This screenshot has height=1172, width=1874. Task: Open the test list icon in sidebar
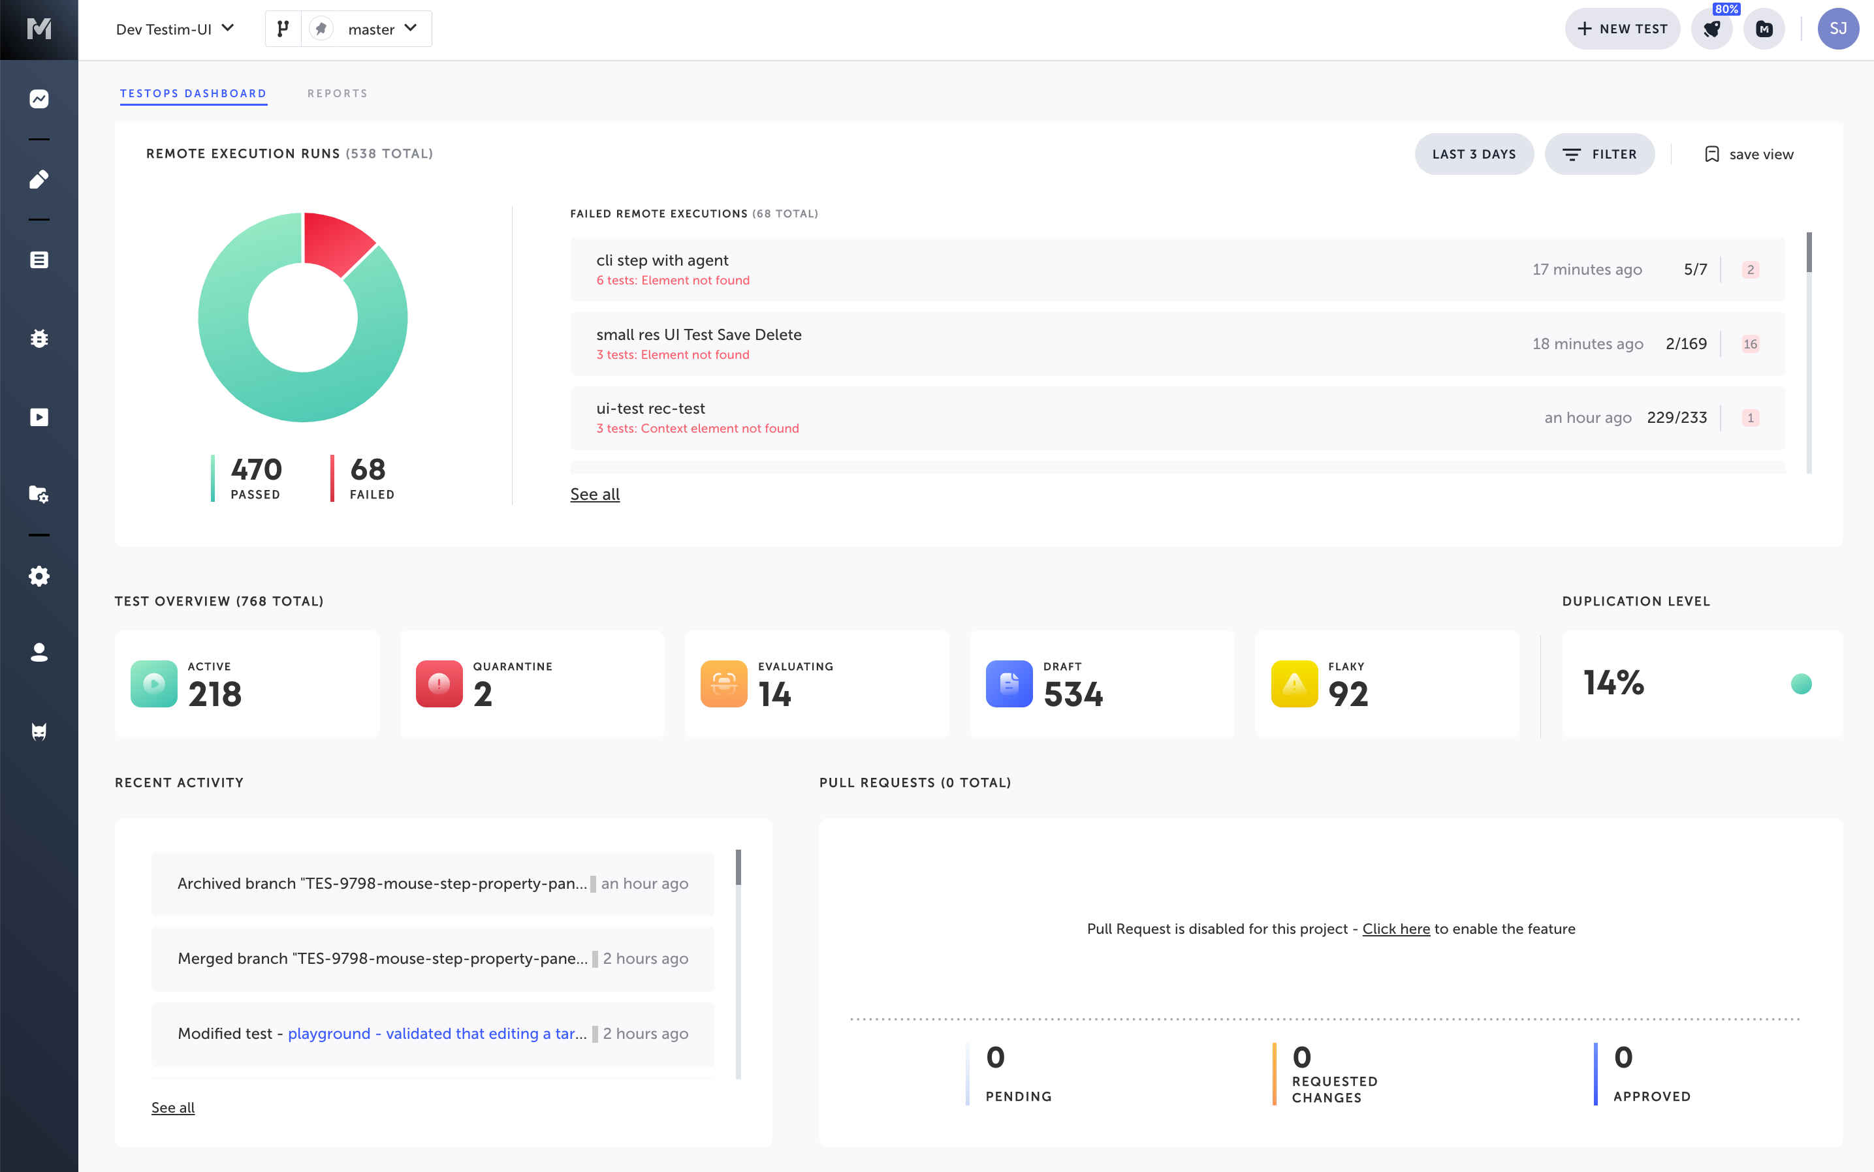coord(39,260)
